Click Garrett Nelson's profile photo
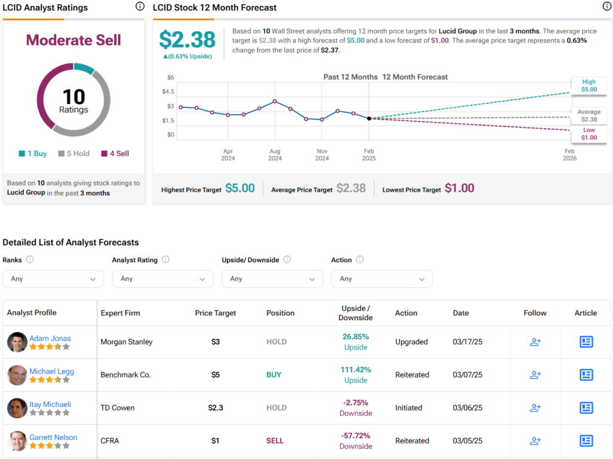Screen dimensions: 613x459 pos(17,440)
